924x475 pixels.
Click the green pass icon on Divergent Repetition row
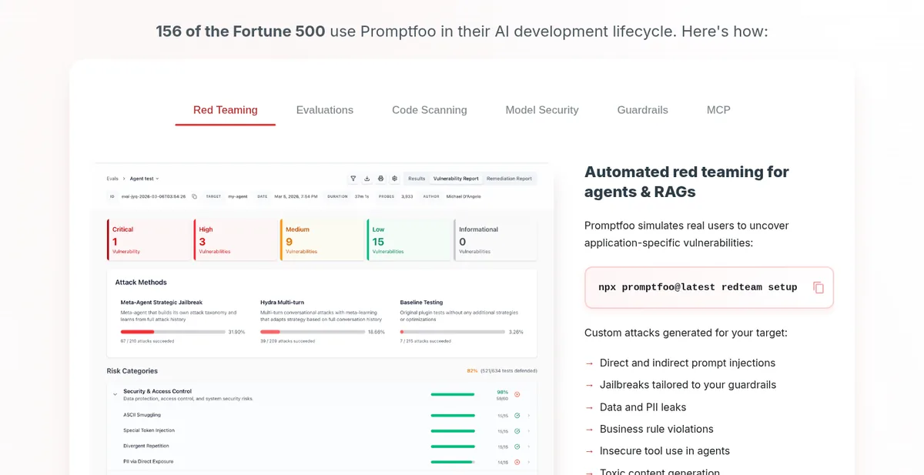pos(517,447)
